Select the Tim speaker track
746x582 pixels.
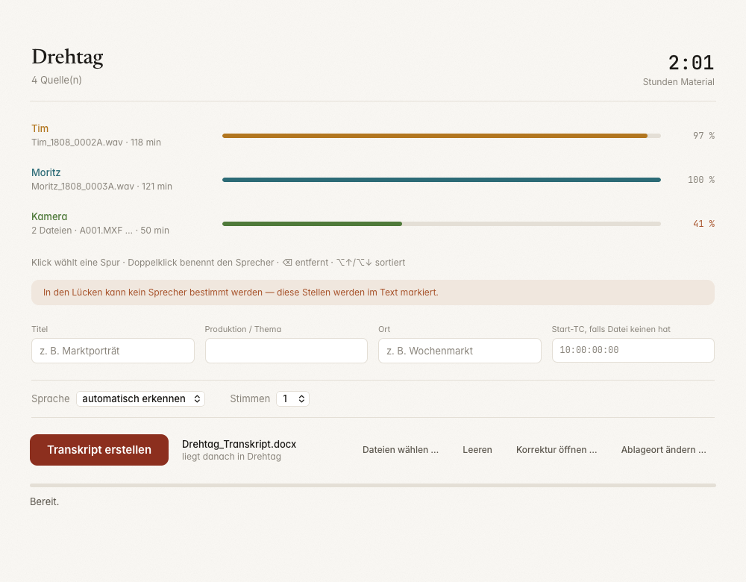point(373,136)
